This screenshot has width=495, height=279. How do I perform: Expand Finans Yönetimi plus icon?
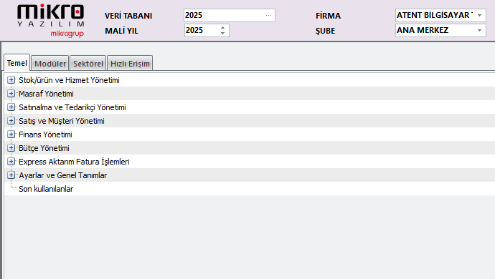11,134
